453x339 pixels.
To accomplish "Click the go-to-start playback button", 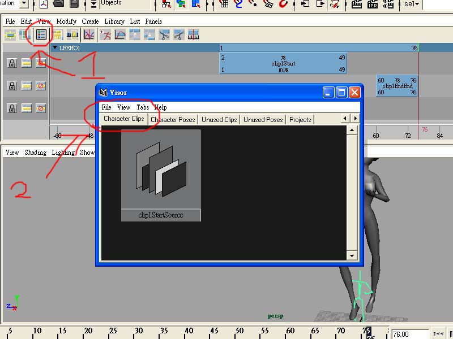I will [x=438, y=334].
